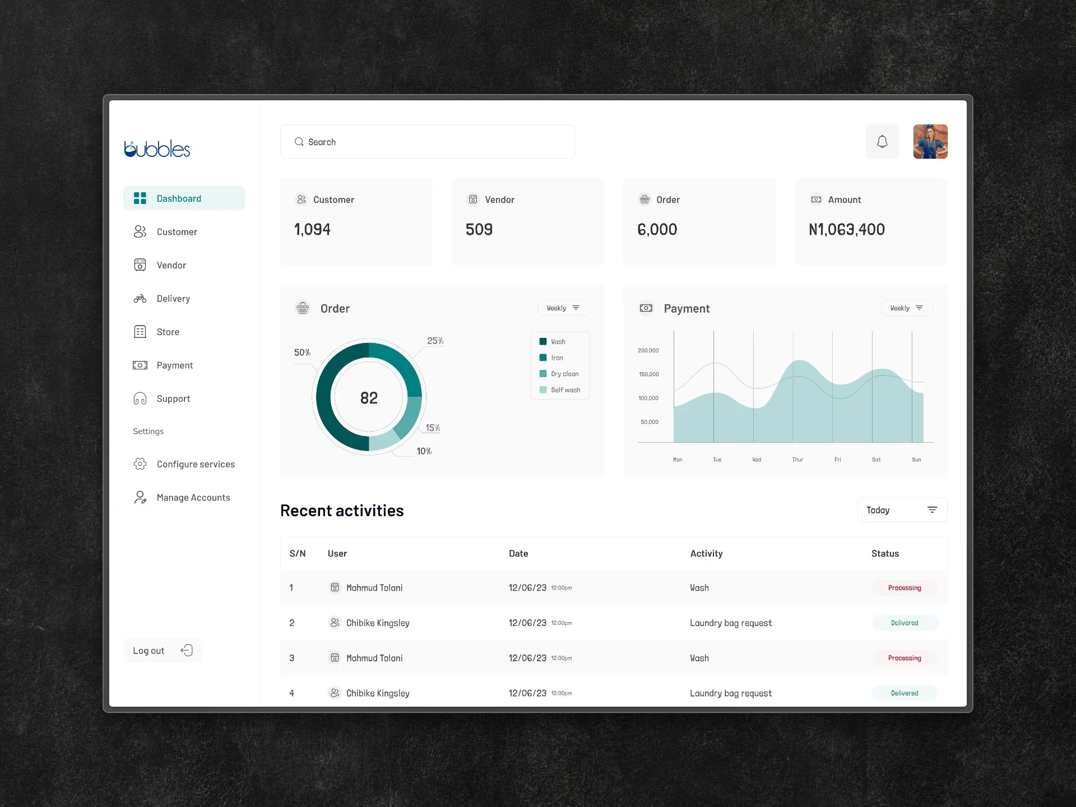Expand the Payment chart Weekly filter
Viewport: 1076px width, 807px height.
907,308
